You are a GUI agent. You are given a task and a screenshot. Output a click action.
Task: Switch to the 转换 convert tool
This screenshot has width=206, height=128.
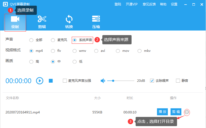tap(69, 22)
